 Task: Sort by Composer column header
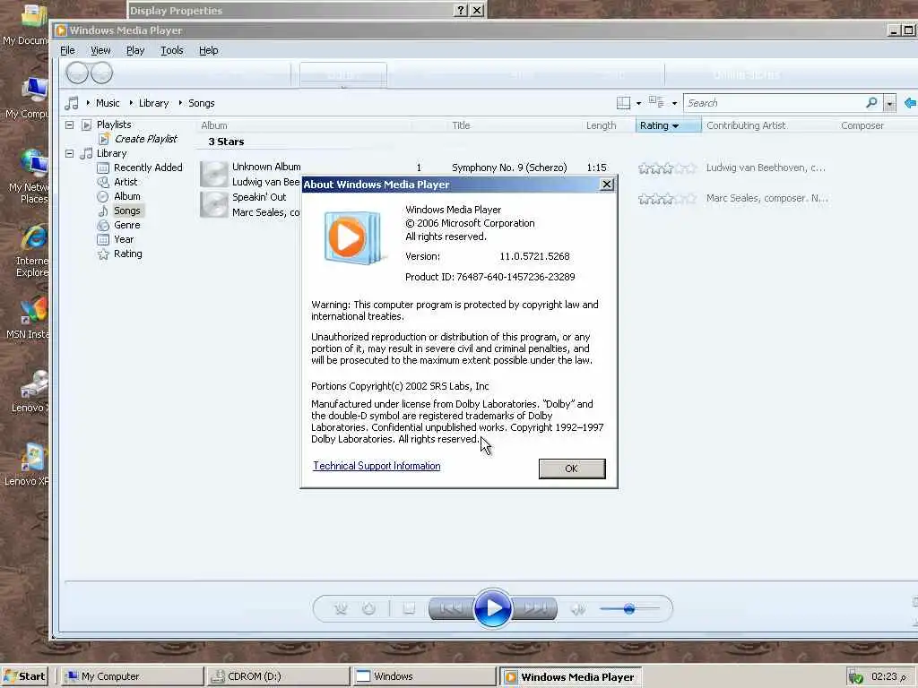click(862, 125)
